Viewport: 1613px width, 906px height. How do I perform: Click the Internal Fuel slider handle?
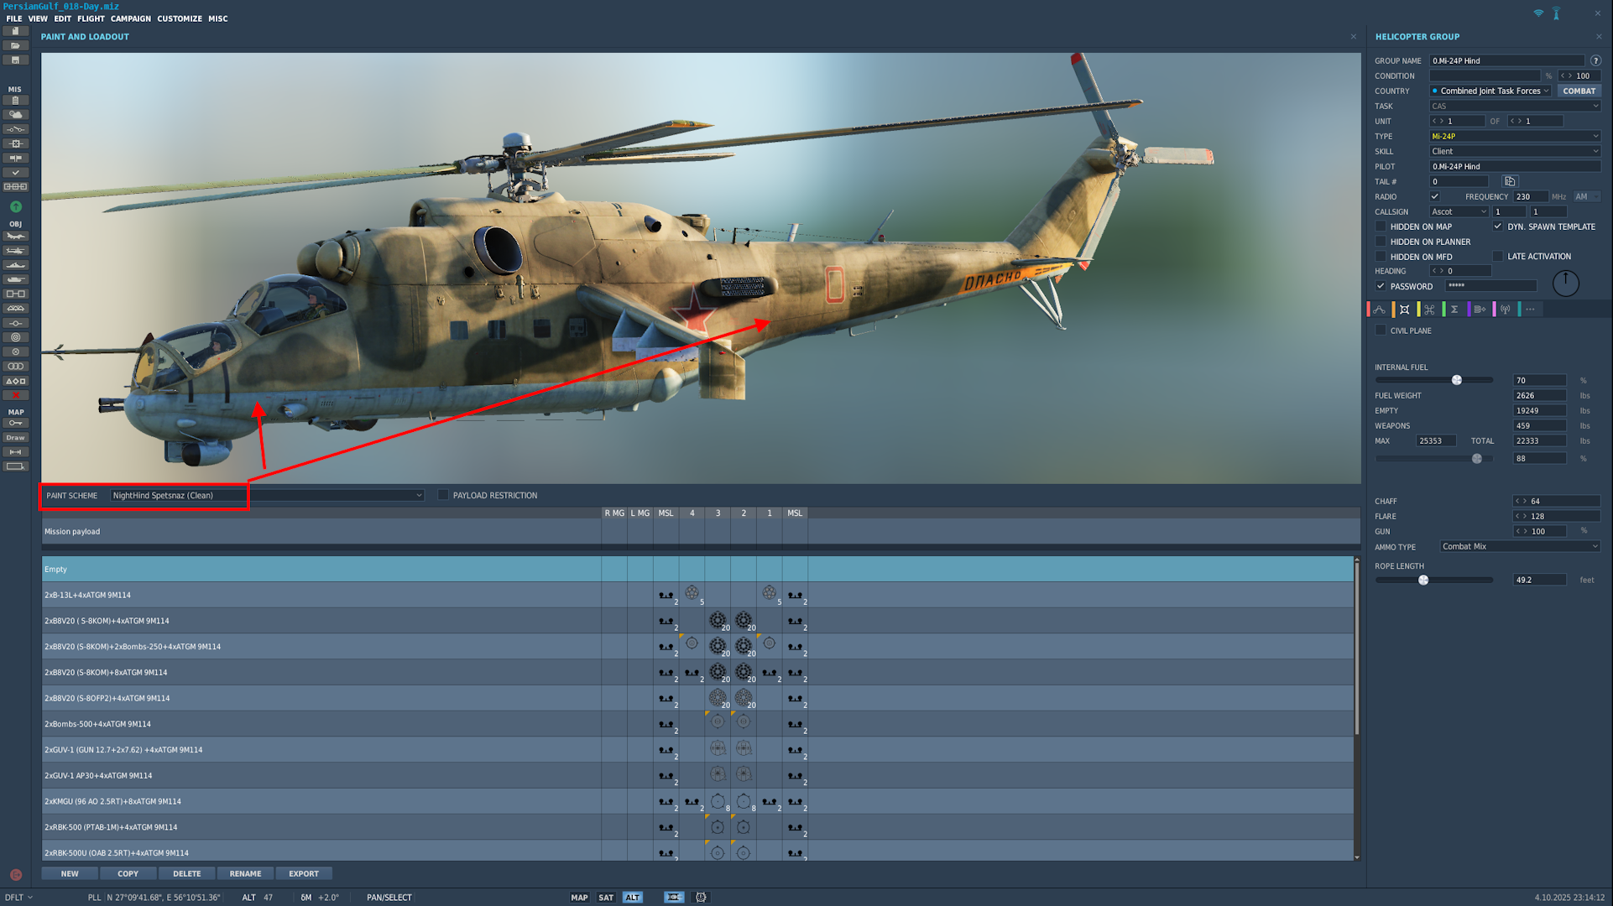pos(1457,380)
